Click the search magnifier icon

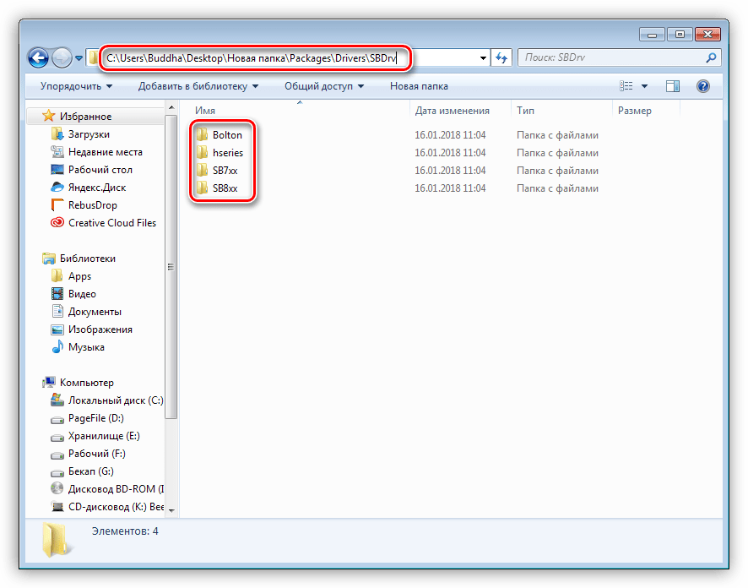711,58
